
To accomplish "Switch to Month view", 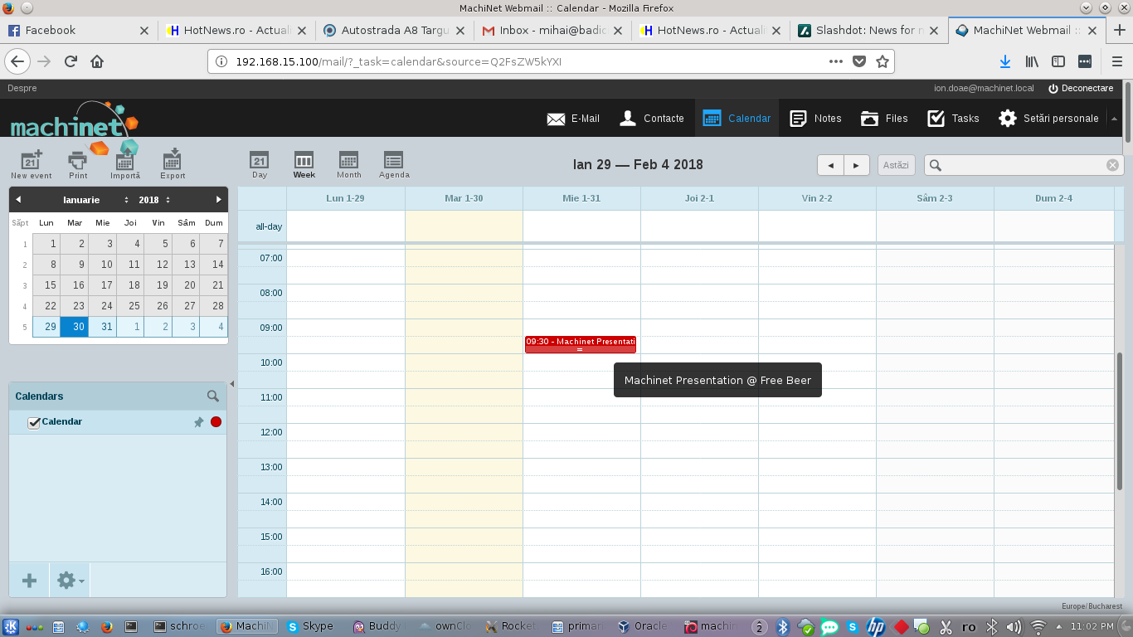I will click(348, 163).
